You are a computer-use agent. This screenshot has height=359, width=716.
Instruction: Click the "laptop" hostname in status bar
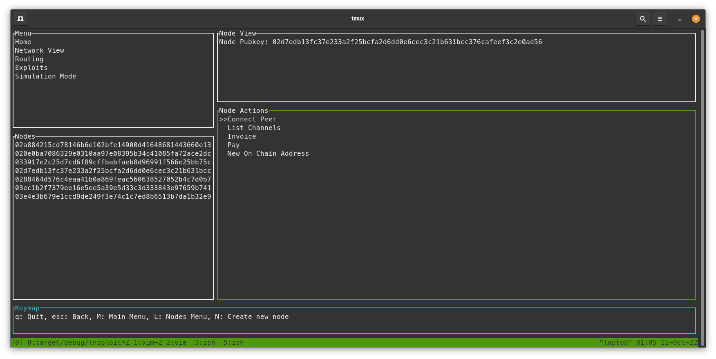click(616, 343)
